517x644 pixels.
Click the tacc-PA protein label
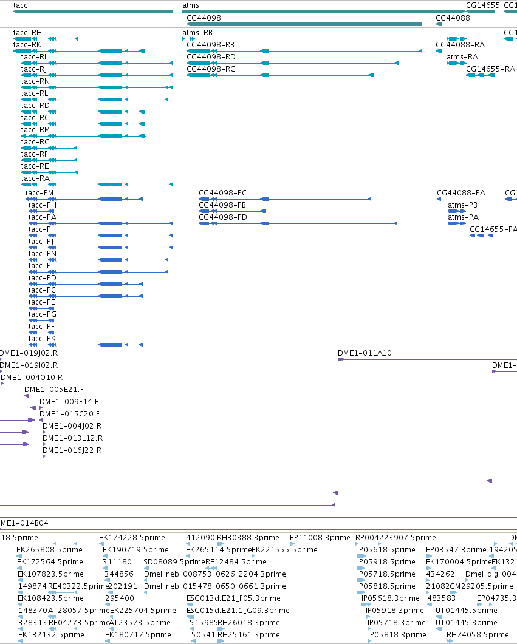43,217
